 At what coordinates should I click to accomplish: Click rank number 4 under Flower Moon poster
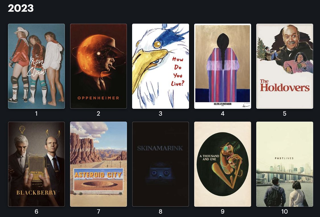tap(222, 114)
